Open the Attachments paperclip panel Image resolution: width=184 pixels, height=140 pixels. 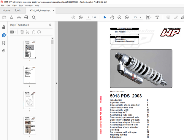click(4, 51)
